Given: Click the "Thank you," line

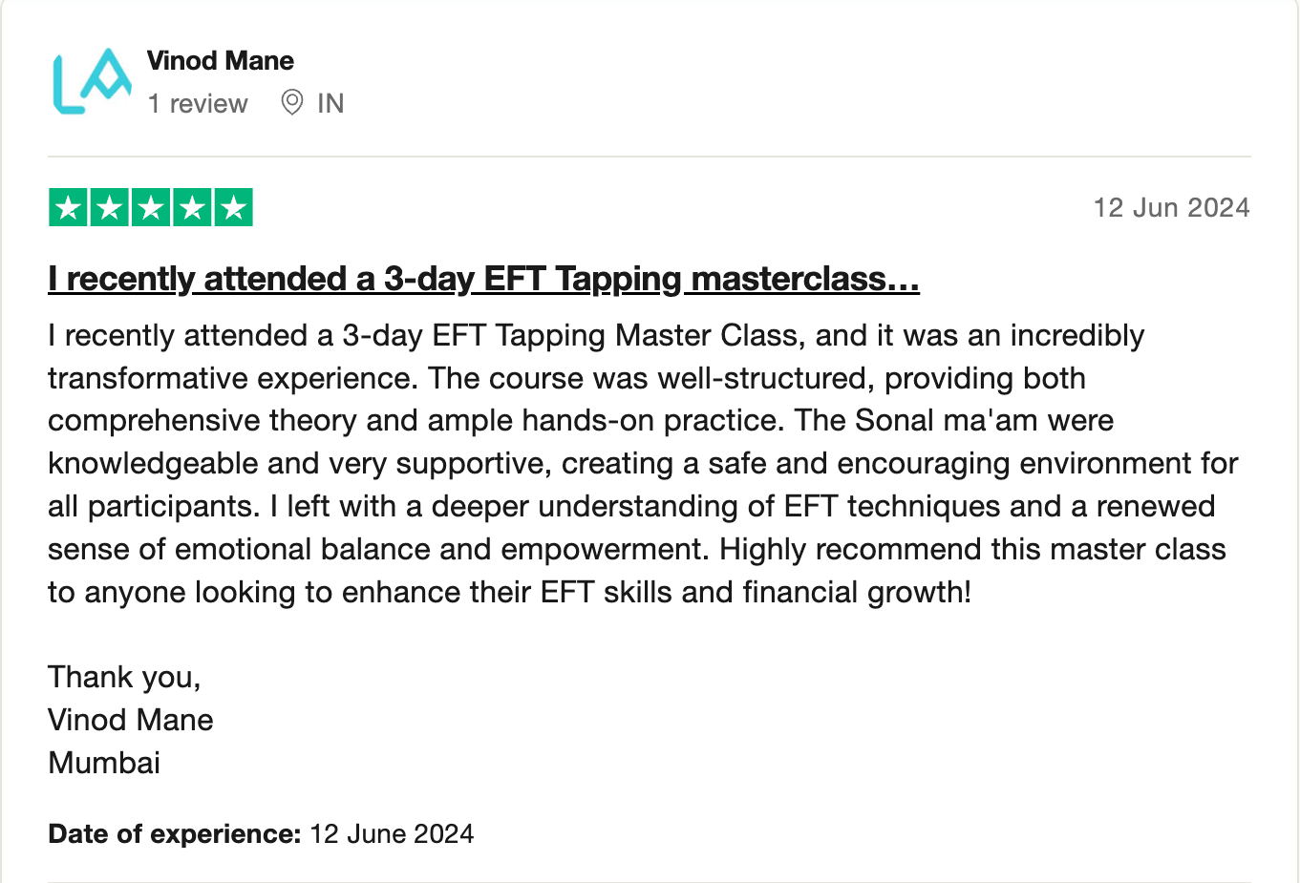Looking at the screenshot, I should [x=124, y=677].
